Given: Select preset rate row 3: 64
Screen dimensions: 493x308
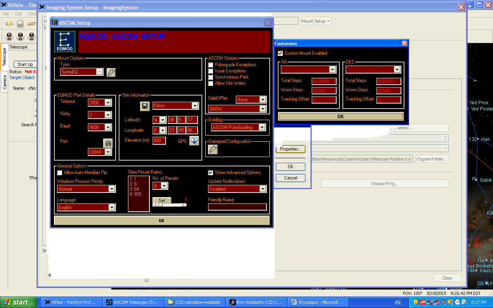Looking at the screenshot, I should (x=139, y=189).
